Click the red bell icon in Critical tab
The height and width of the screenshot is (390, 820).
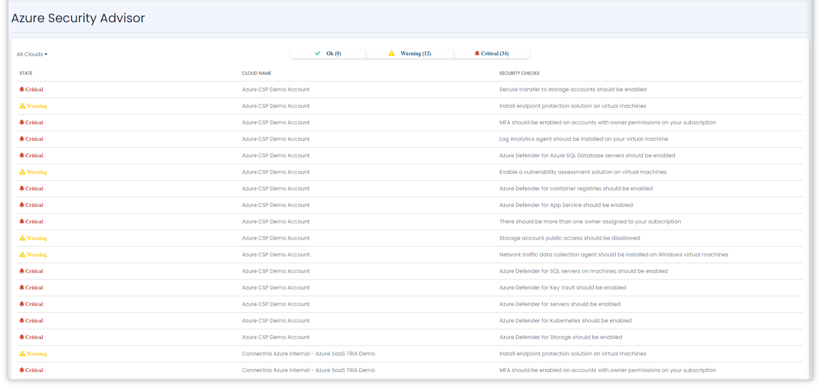tap(477, 53)
